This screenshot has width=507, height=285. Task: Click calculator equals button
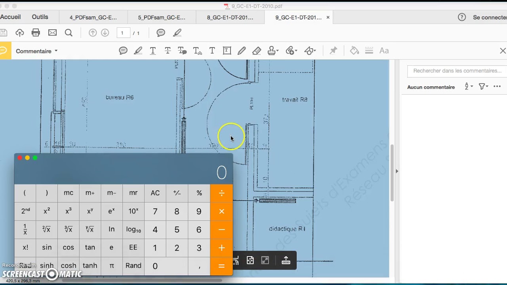[x=221, y=266]
